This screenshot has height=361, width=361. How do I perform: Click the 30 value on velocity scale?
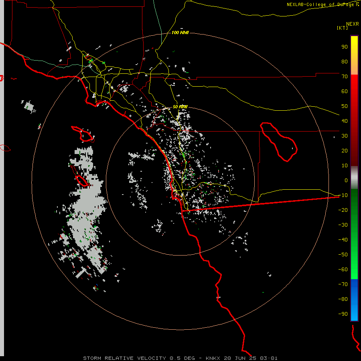345,136
